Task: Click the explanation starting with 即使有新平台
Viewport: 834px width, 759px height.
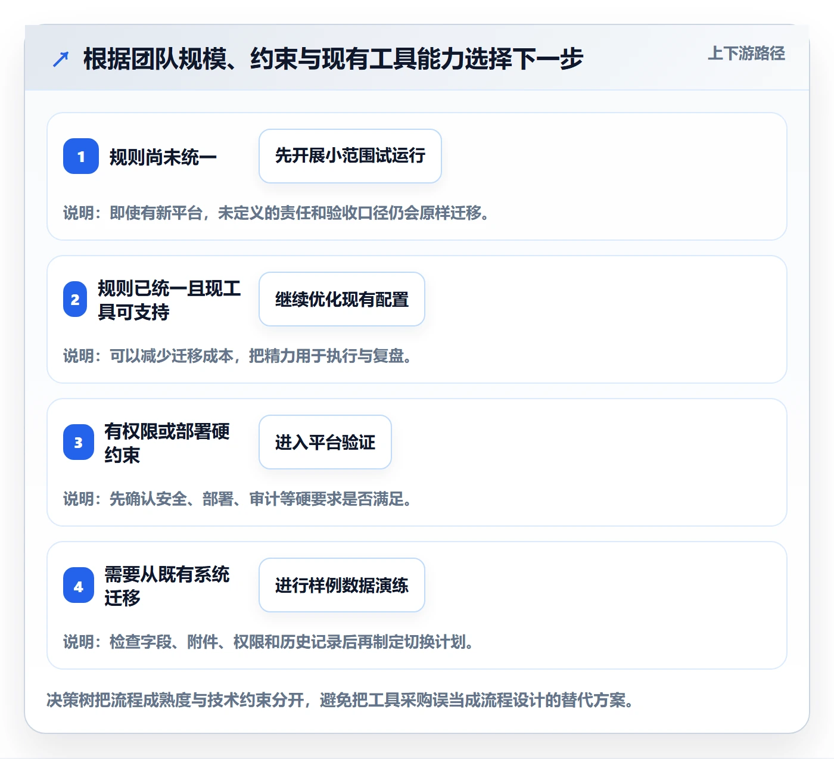Action: (x=276, y=213)
